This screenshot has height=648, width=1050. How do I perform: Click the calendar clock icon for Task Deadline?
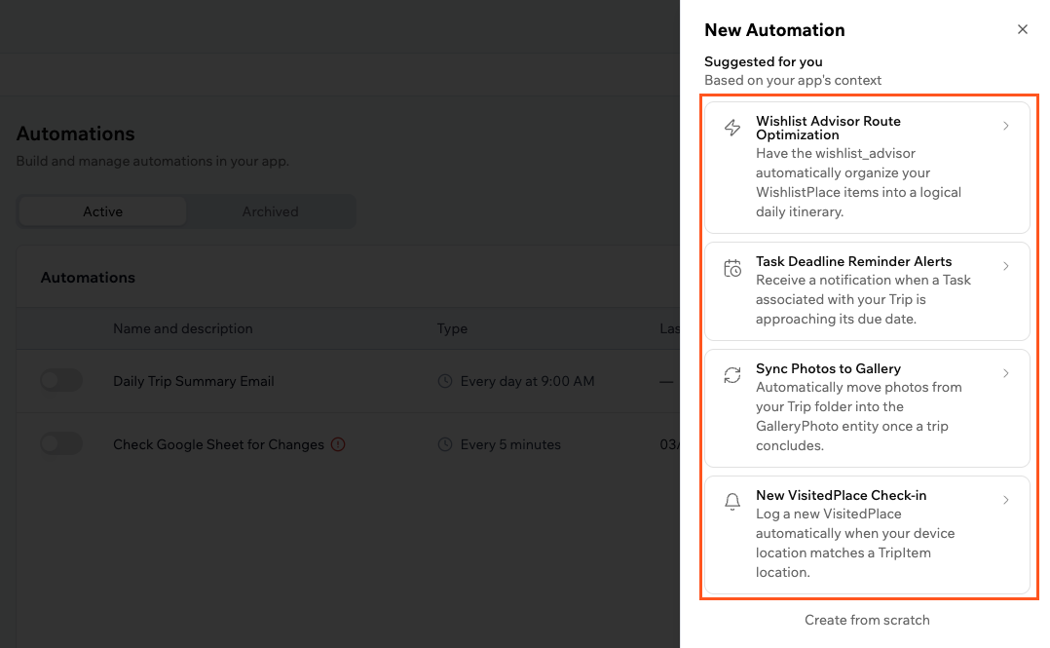click(732, 268)
